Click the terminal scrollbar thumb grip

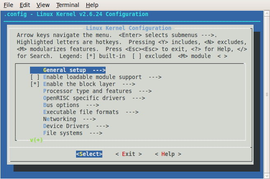pos(267,95)
